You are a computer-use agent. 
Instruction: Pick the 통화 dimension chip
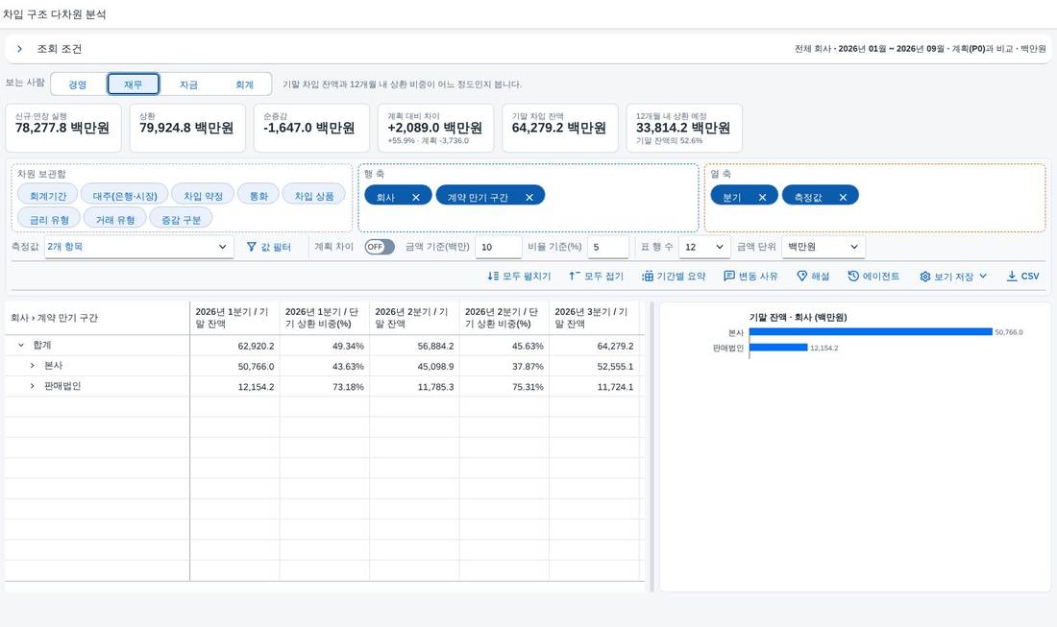pyautogui.click(x=258, y=196)
